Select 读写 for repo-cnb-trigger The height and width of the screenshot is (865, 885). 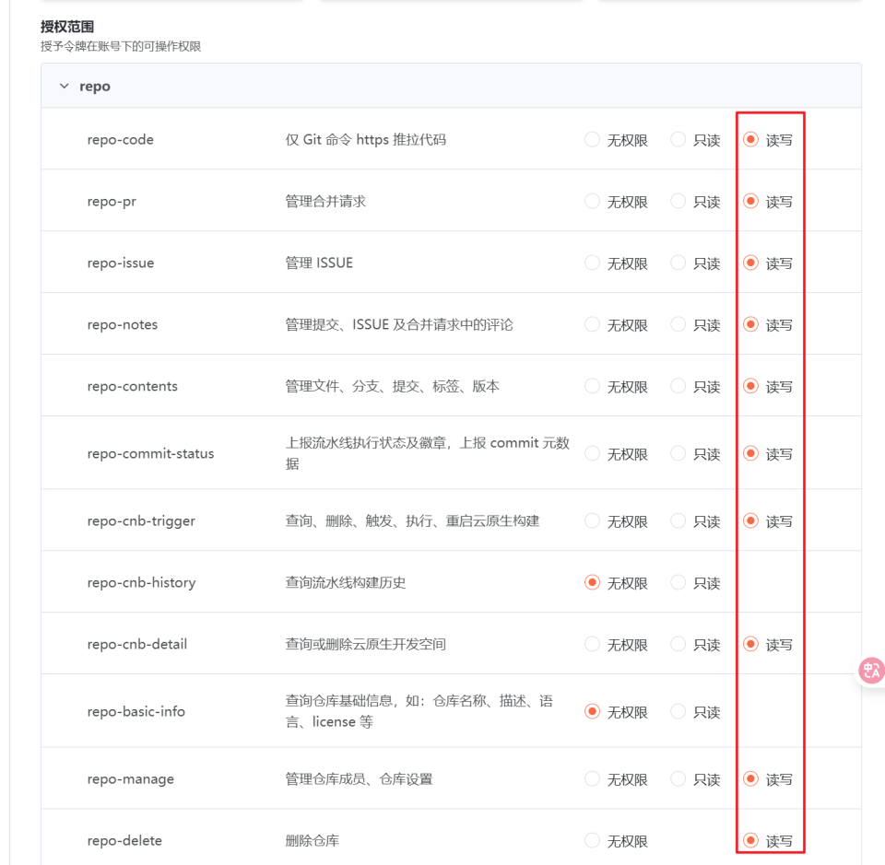click(750, 521)
